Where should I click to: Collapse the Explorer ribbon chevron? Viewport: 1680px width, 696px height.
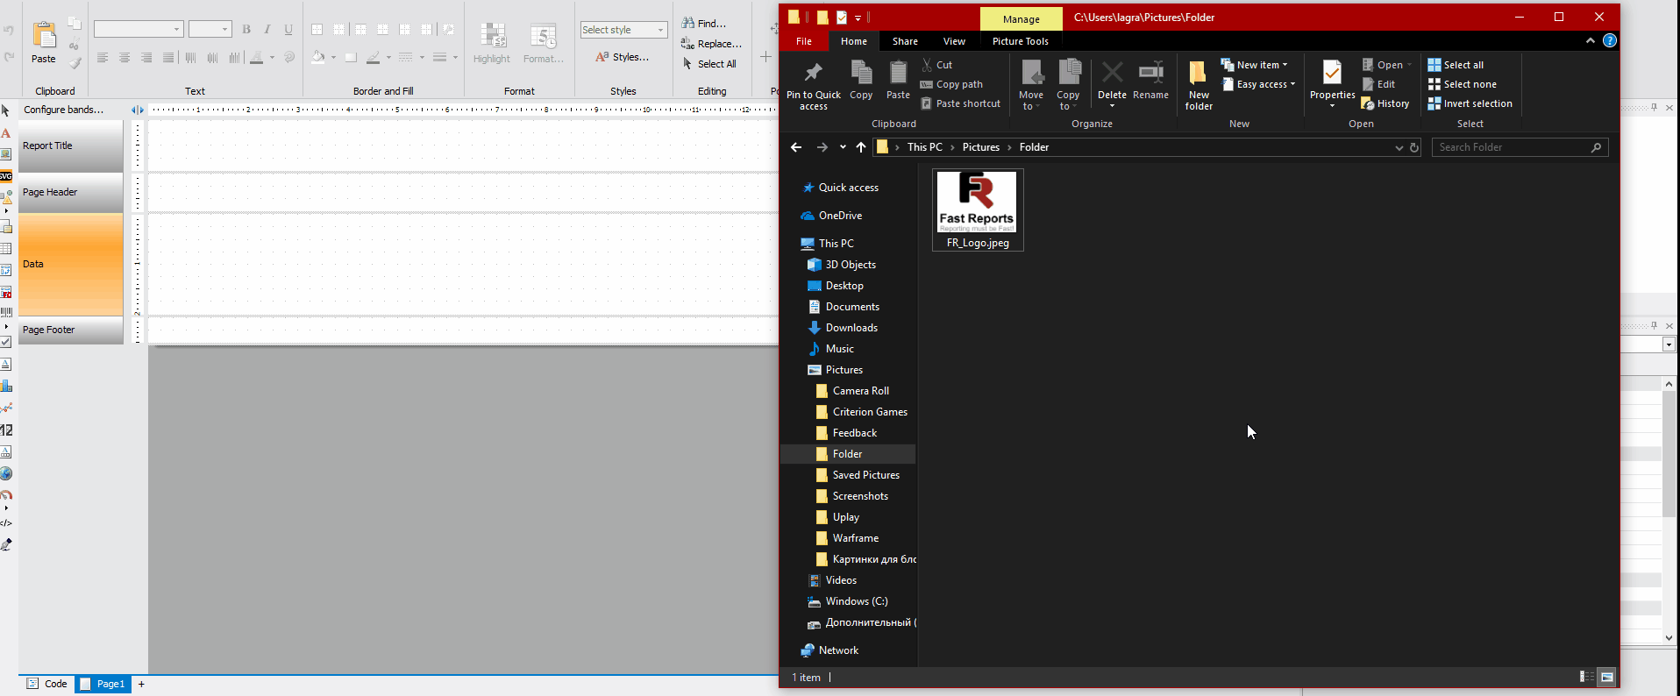(1591, 40)
